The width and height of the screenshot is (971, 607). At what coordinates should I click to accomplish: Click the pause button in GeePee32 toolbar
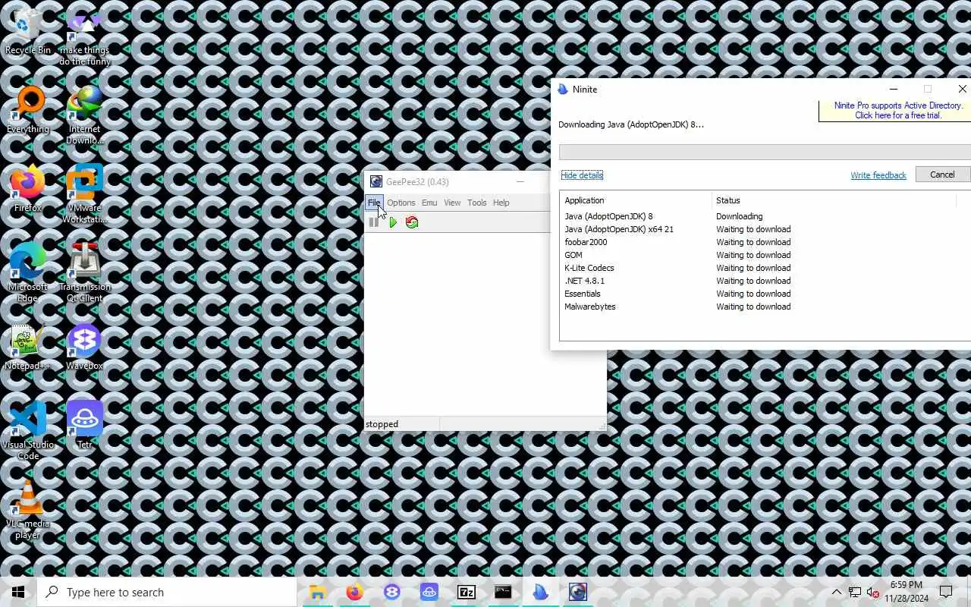click(x=374, y=222)
